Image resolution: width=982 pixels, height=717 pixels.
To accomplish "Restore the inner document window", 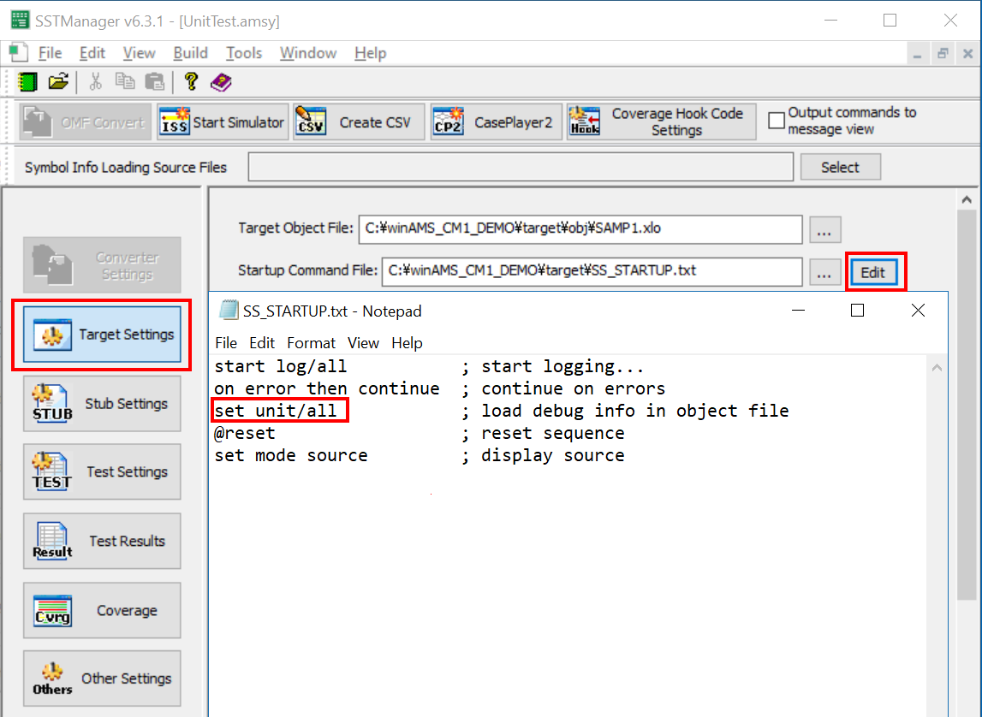I will click(943, 54).
